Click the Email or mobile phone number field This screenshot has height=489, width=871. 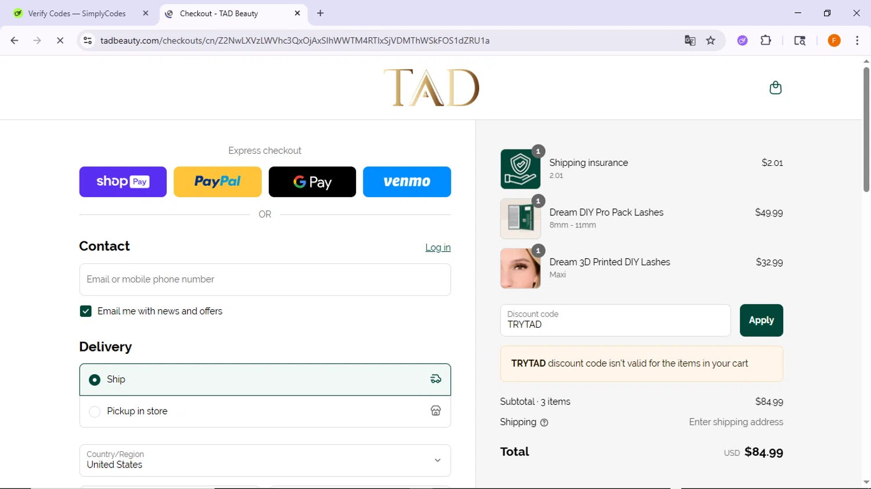tap(265, 280)
